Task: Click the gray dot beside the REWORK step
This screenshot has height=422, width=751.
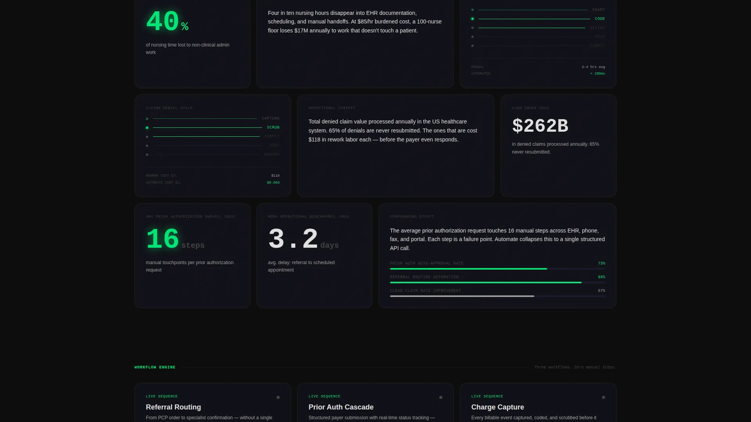Action: pos(147,155)
